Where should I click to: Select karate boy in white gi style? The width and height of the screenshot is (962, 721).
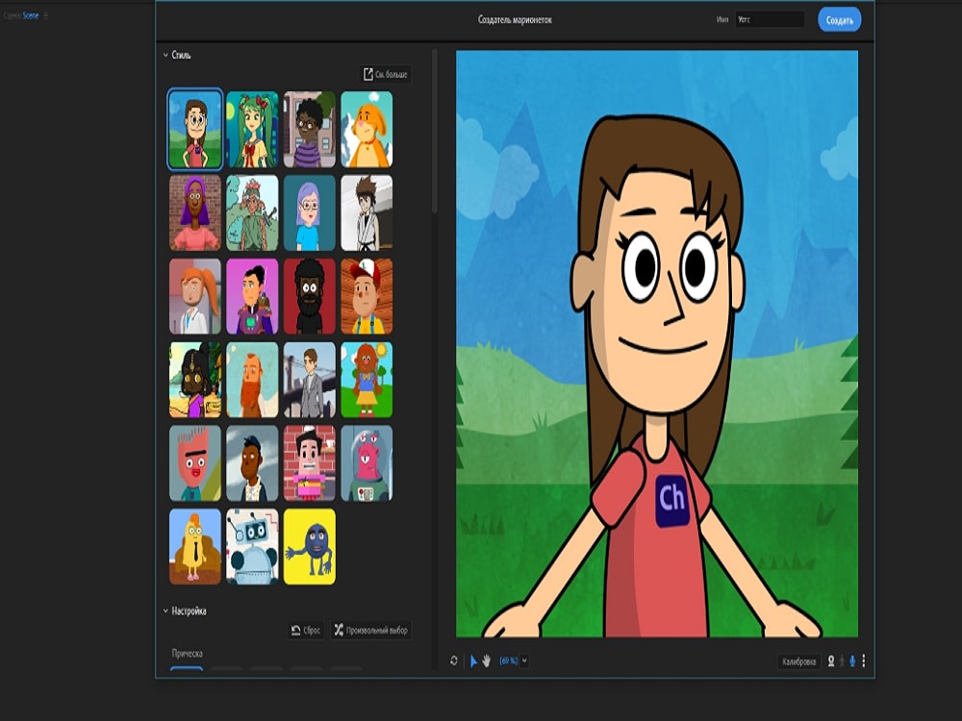click(367, 212)
